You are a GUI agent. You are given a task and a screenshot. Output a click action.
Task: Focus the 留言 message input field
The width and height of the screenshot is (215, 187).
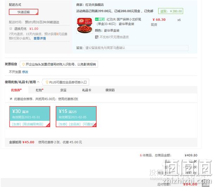[x=136, y=48]
